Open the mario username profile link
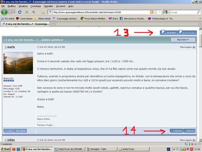 click(11, 47)
